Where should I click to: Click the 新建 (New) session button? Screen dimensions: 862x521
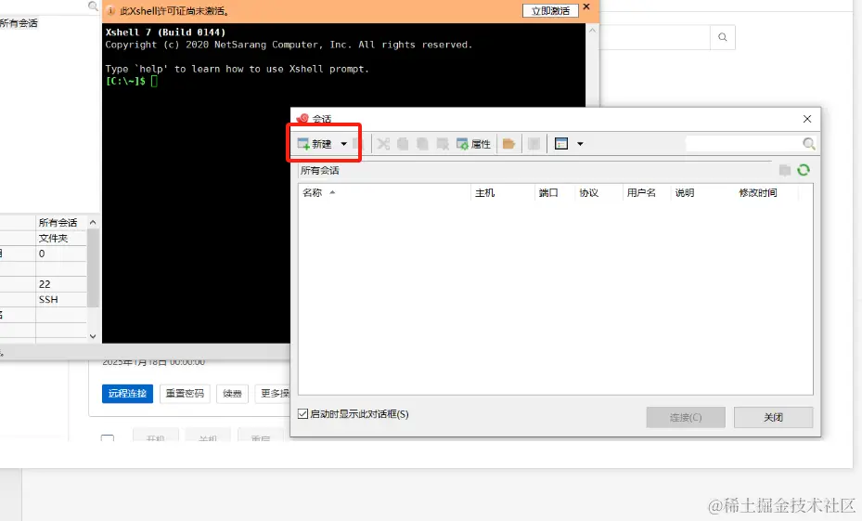[315, 144]
